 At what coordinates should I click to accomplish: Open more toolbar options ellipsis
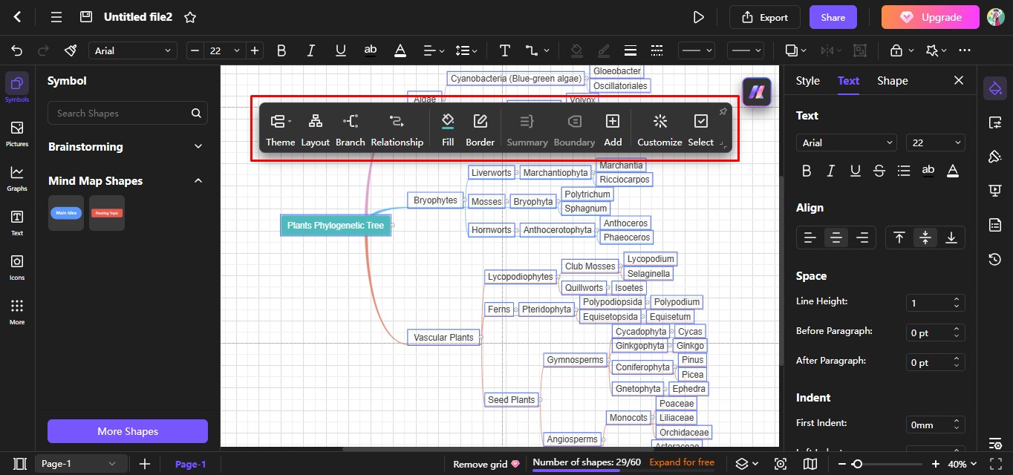(965, 50)
